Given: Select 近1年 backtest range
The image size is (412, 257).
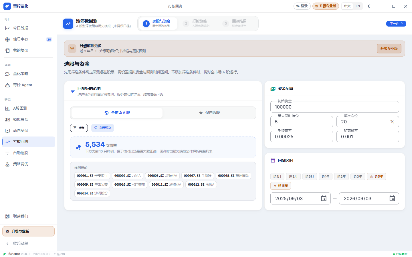Looking at the screenshot, I should (x=325, y=176).
